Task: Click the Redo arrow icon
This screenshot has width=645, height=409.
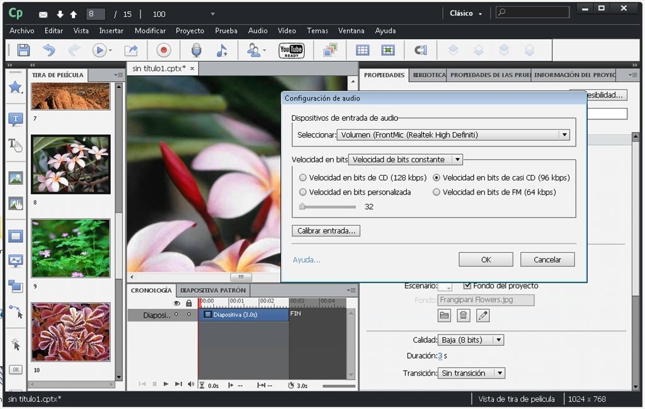Action: [74, 50]
